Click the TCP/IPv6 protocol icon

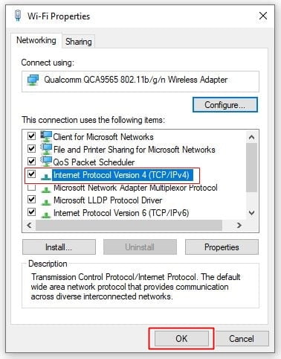[46, 214]
